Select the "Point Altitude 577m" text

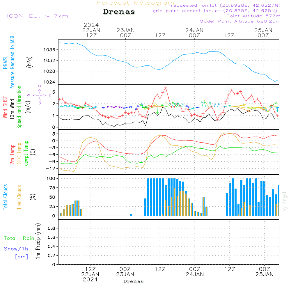click(253, 16)
